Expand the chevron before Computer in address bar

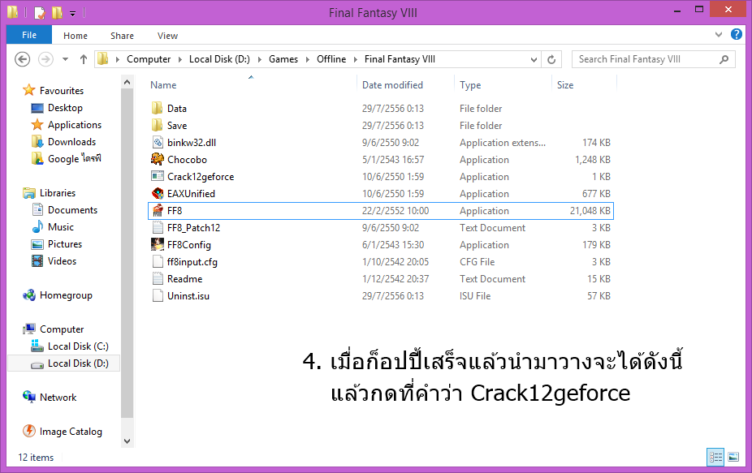pos(118,59)
